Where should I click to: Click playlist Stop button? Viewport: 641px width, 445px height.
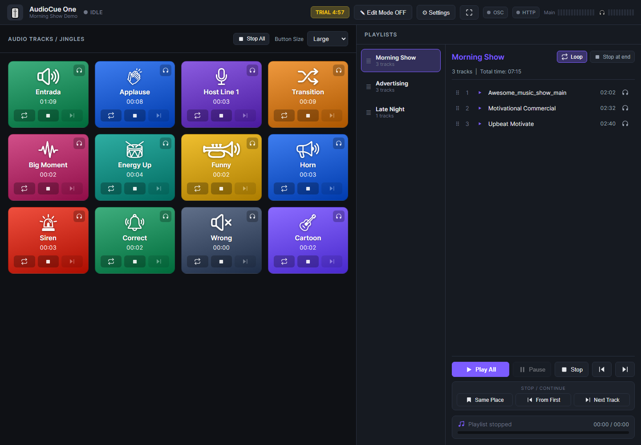point(572,369)
